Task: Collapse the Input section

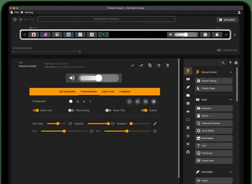Action: (x=231, y=100)
